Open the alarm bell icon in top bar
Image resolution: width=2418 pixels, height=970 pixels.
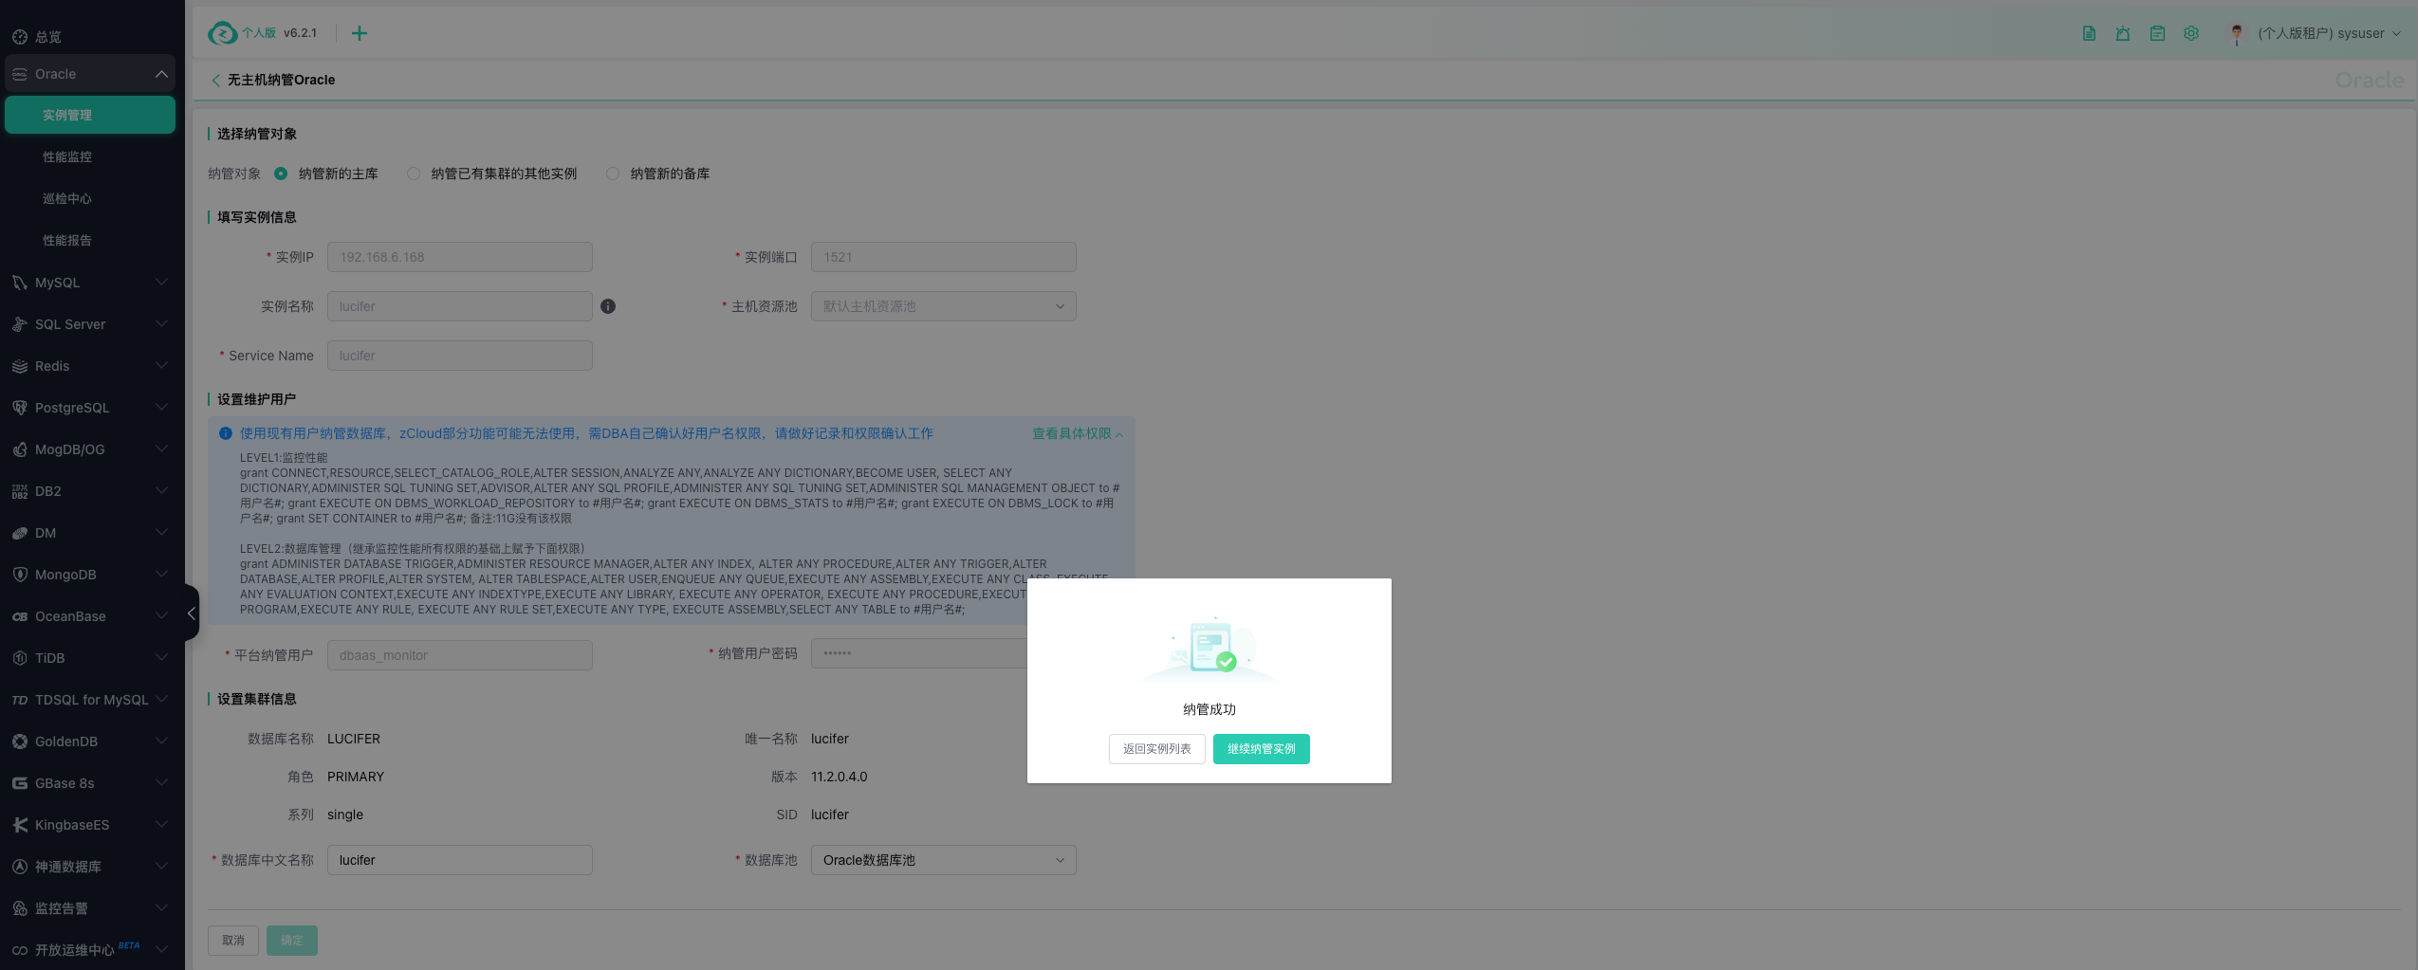tap(2123, 33)
